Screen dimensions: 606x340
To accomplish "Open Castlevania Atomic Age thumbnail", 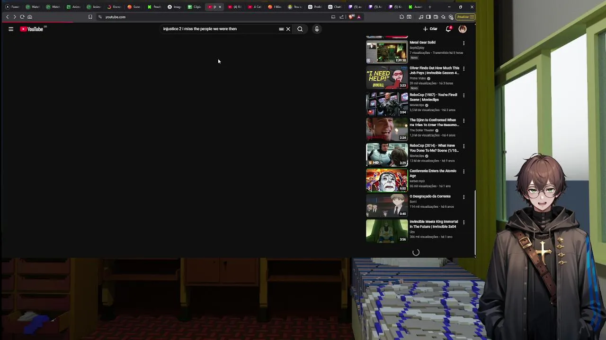I will pos(387,180).
